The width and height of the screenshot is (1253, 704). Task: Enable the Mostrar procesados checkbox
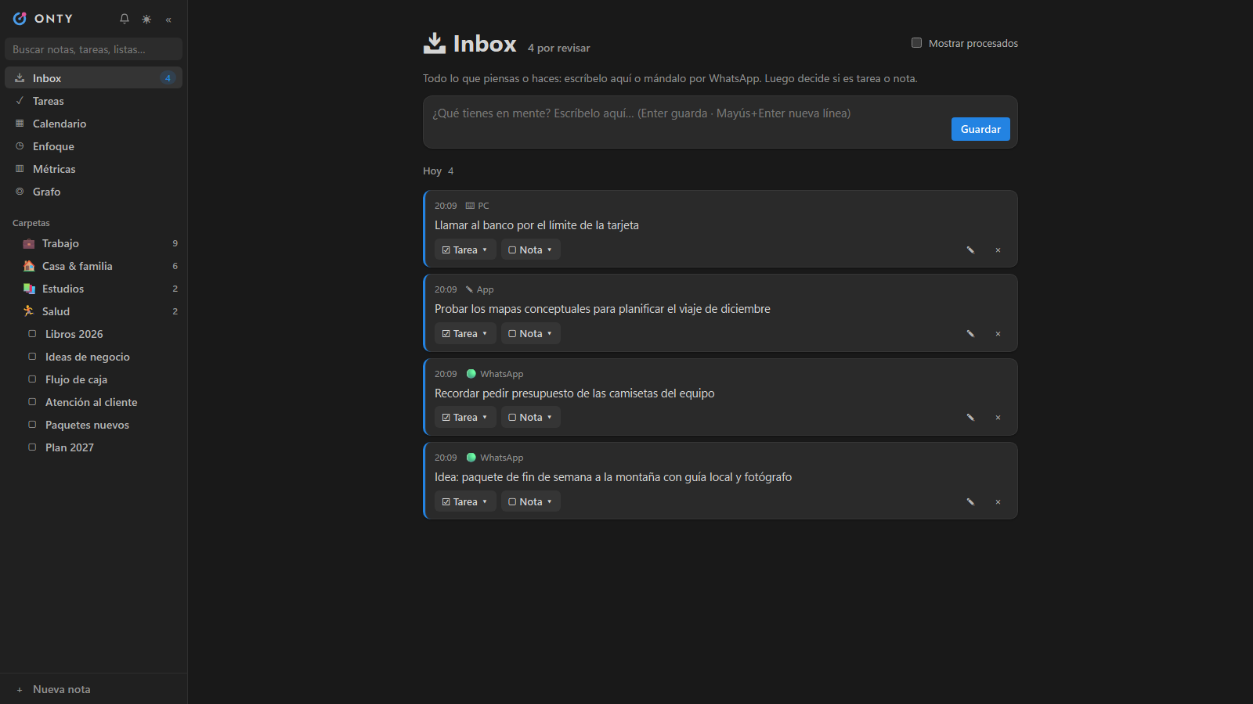916,43
